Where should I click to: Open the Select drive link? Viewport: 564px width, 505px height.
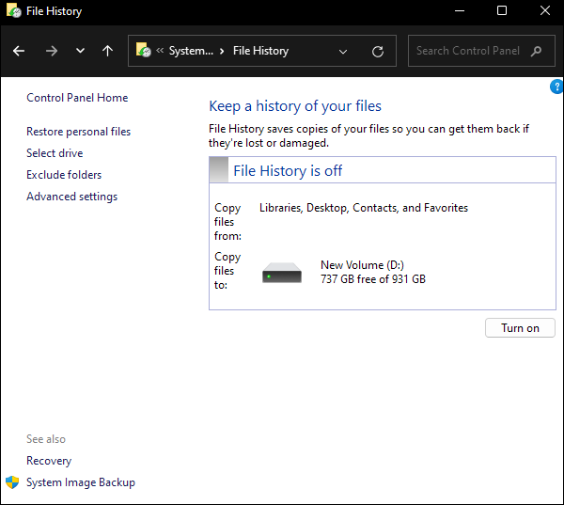[55, 153]
